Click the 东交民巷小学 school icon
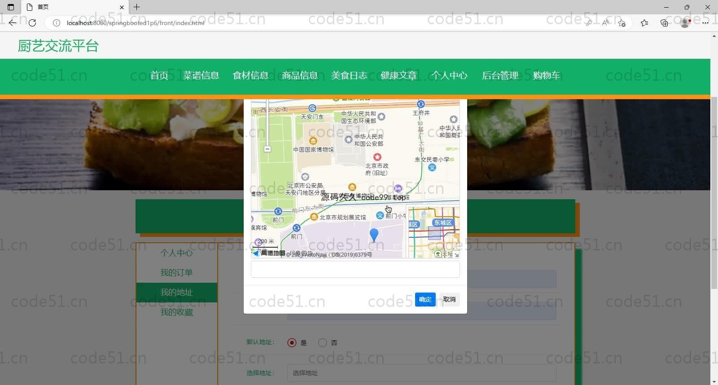Screen dimensions: 718x385 pyautogui.click(x=432, y=167)
